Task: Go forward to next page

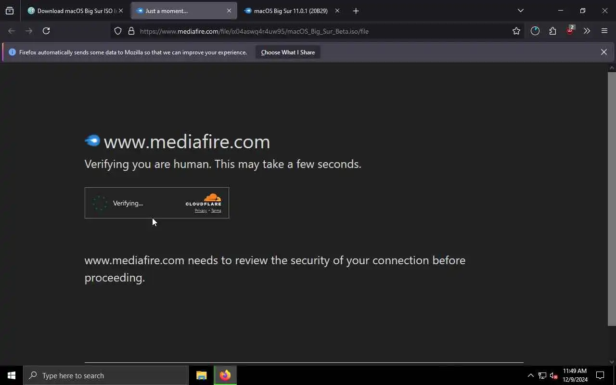Action: 29,31
